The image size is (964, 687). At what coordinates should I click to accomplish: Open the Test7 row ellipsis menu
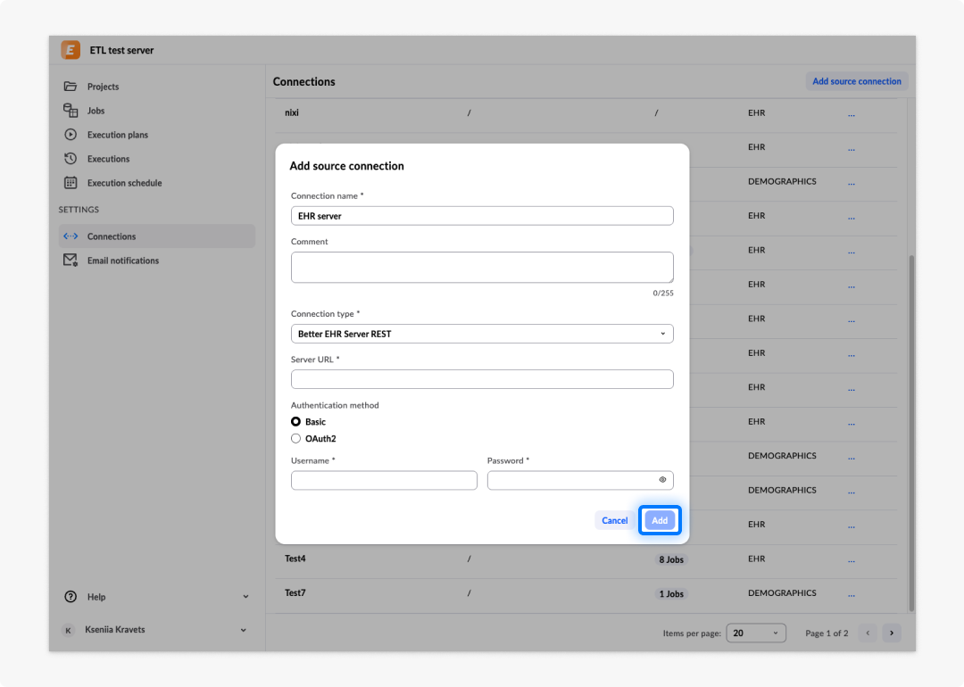point(852,594)
